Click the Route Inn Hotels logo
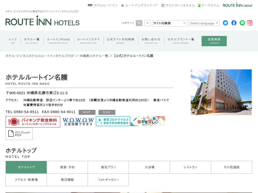The width and height of the screenshot is (258, 193). pyautogui.click(x=42, y=21)
